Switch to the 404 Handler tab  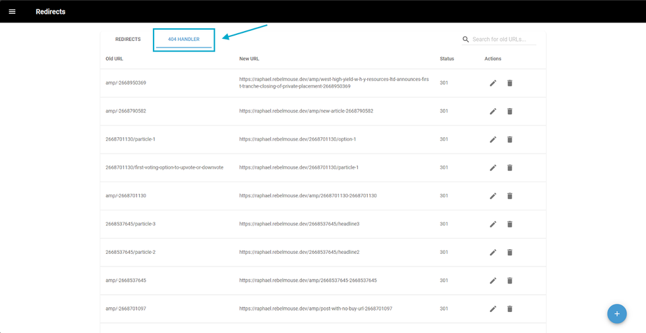[184, 40]
